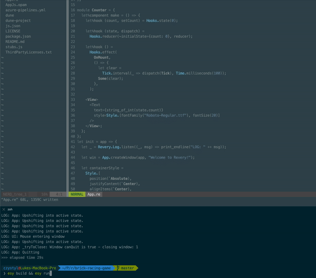Click czystyl@Lukes-MacBook-Pro prompt segment
Image resolution: width=316 pixels, height=278 pixels.
(29, 268)
